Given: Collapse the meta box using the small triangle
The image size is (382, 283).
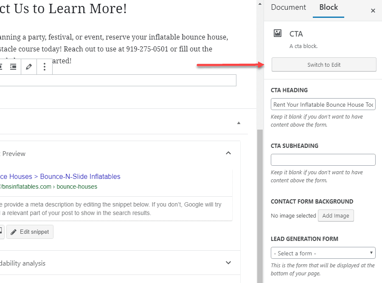Looking at the screenshot, I should pyautogui.click(x=239, y=123).
